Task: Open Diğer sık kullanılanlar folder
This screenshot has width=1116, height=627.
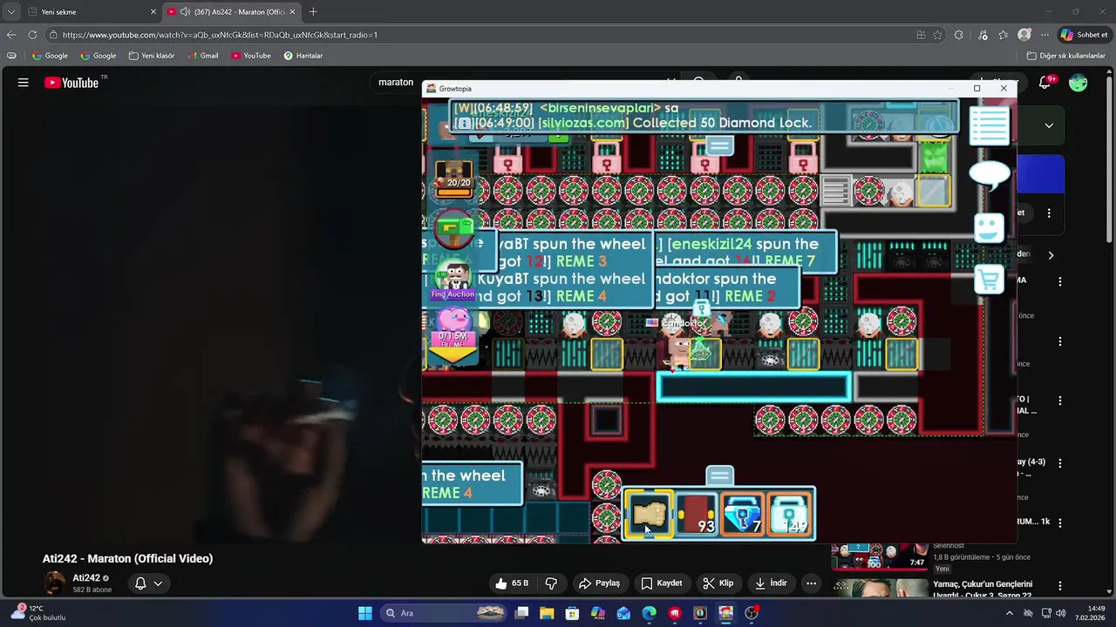Action: point(1066,56)
